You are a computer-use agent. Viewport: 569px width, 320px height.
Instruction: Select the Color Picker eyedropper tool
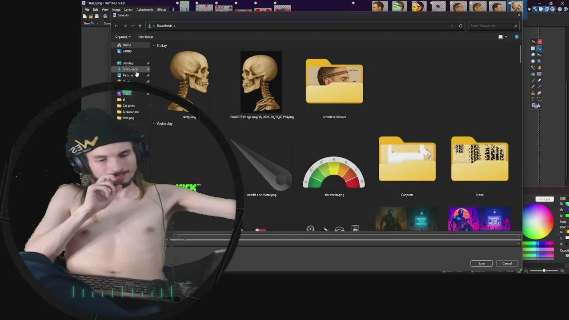point(539,87)
